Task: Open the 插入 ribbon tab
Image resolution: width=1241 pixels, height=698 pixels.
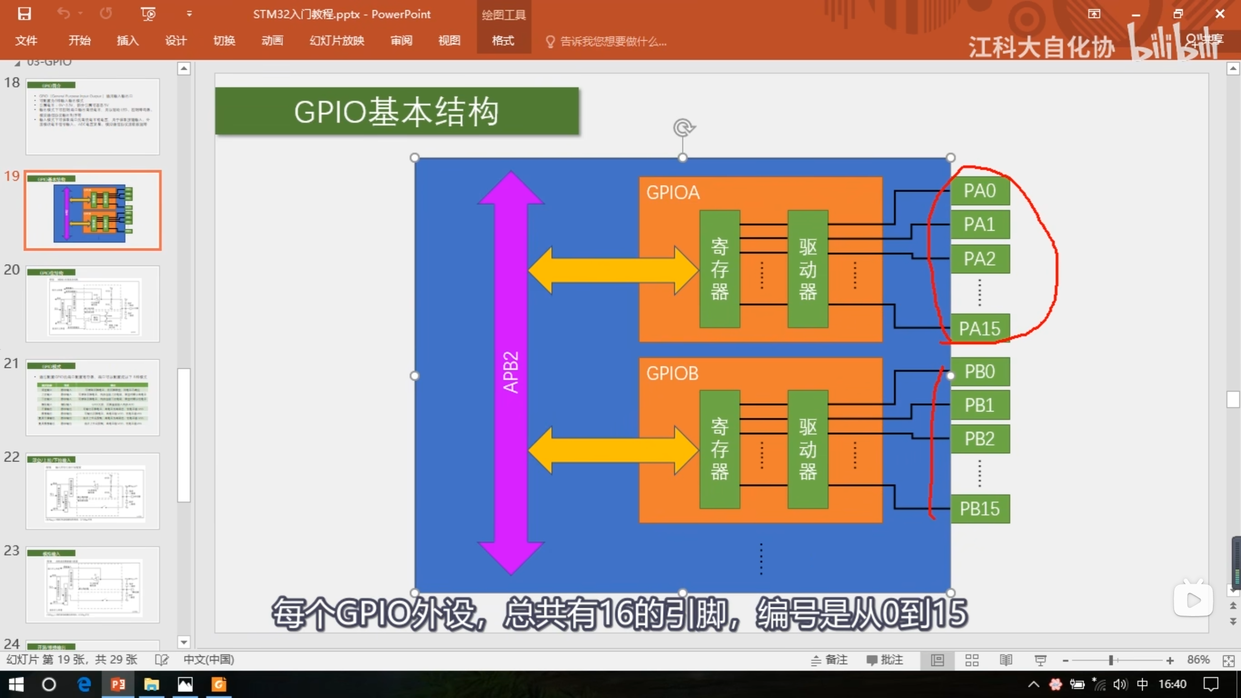Action: [x=127, y=41]
